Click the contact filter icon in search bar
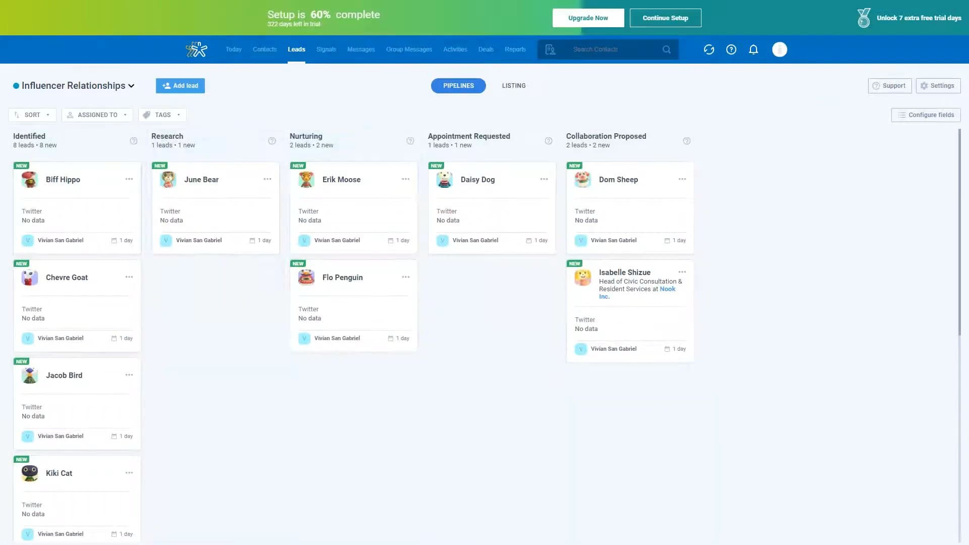969x545 pixels. [550, 49]
